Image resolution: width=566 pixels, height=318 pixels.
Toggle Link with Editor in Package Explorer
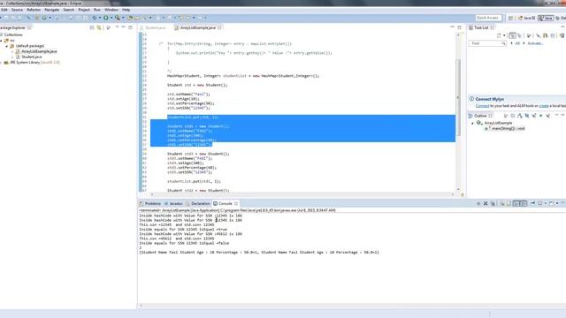(99, 27)
